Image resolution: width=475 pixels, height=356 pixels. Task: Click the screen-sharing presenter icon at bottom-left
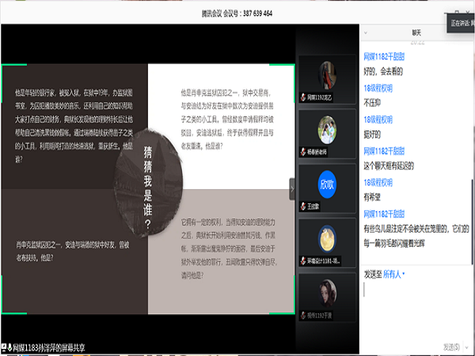6,347
